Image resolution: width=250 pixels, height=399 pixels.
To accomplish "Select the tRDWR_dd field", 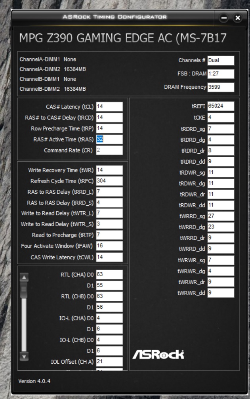I will [x=221, y=205].
